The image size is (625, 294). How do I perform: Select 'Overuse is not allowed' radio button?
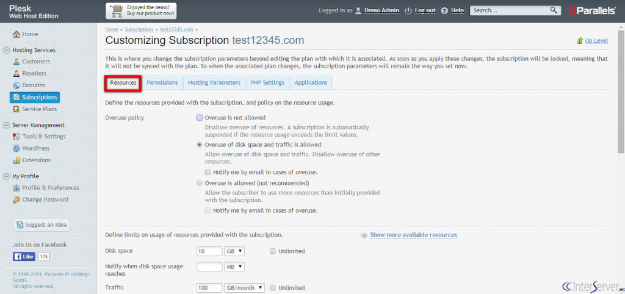coord(200,118)
